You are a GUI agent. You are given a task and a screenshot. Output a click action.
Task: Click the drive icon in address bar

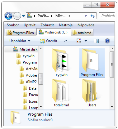pos(29,16)
